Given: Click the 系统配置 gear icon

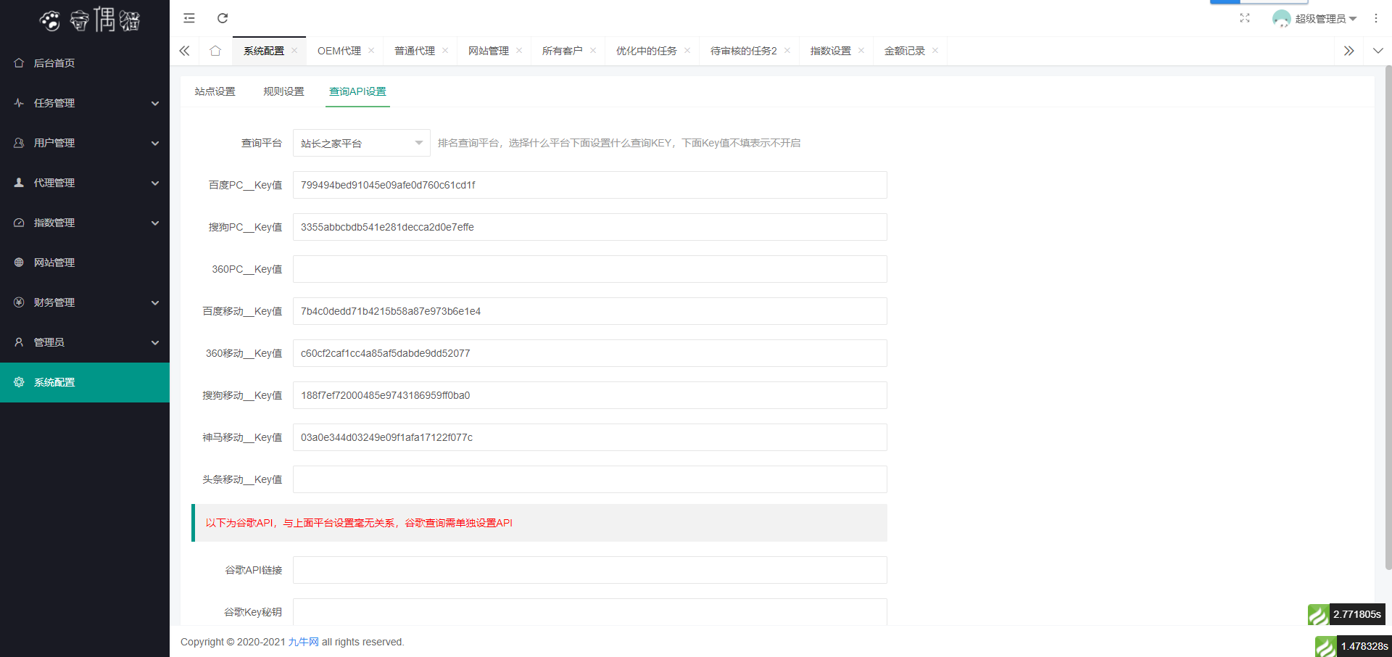Looking at the screenshot, I should [x=19, y=382].
